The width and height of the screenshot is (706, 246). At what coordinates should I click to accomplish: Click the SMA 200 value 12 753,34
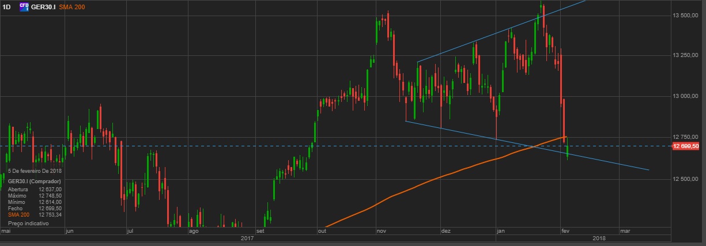(50, 215)
